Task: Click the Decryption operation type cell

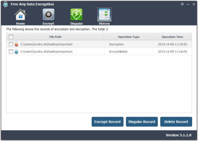Action: click(x=117, y=44)
